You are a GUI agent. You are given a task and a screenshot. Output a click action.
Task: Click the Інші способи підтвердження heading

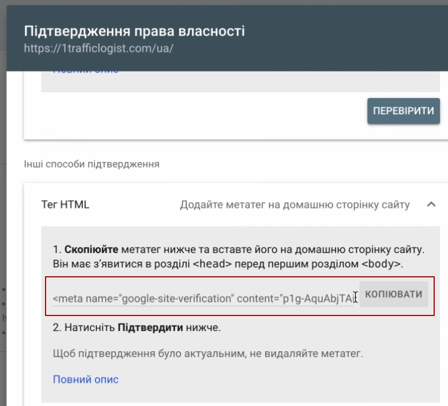[x=91, y=164]
